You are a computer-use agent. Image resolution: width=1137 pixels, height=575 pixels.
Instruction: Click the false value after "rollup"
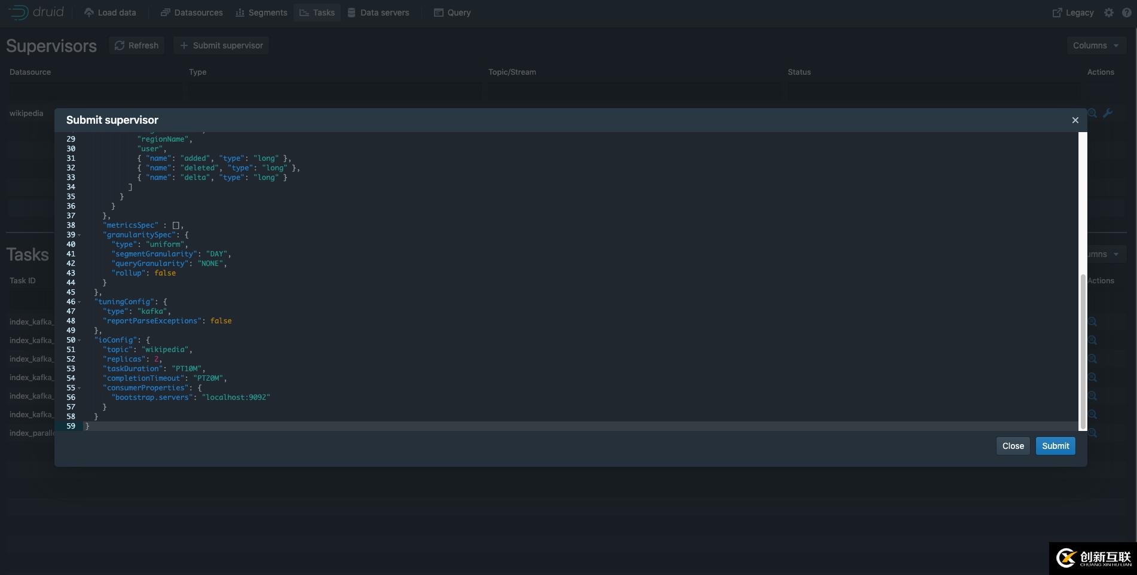click(x=165, y=273)
